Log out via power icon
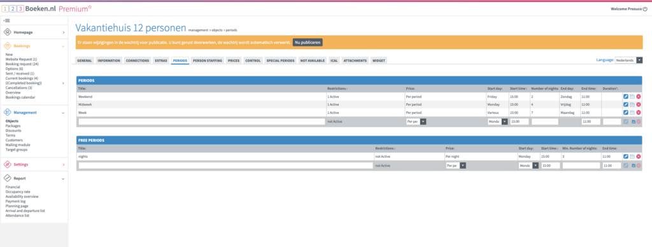Image resolution: width=652 pixels, height=247 pixels. tap(645, 9)
